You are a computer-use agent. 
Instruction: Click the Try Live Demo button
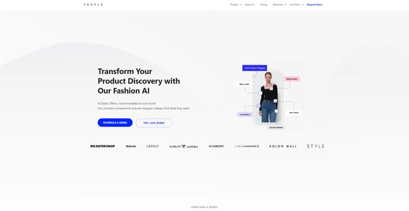(154, 123)
